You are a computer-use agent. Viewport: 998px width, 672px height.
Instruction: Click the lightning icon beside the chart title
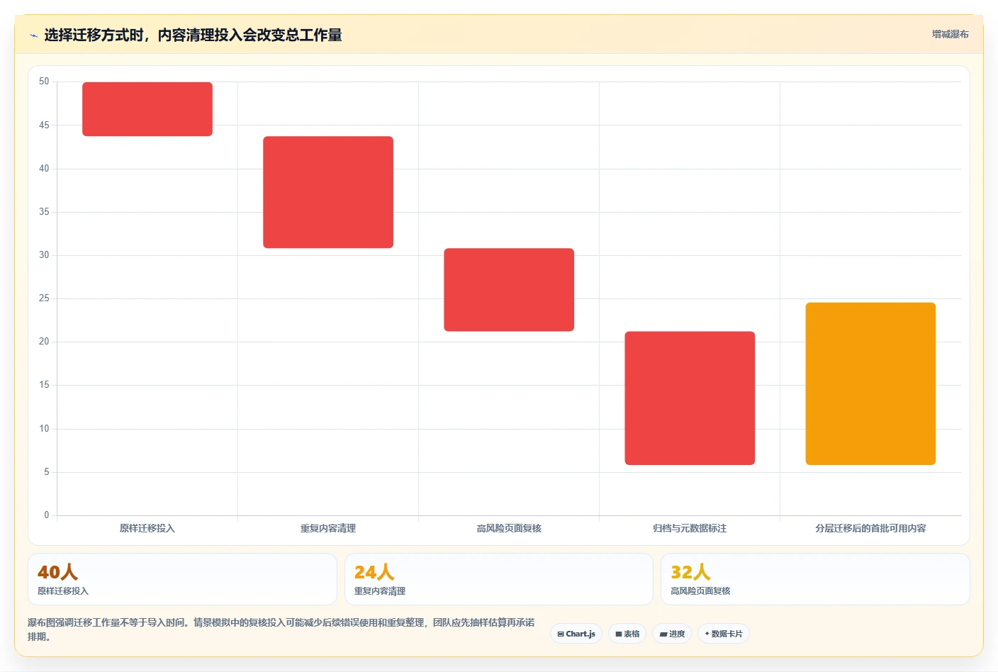point(33,35)
